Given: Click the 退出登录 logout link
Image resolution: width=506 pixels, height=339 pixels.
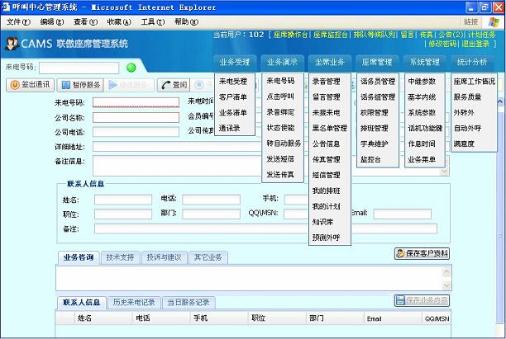Looking at the screenshot, I should (x=481, y=44).
